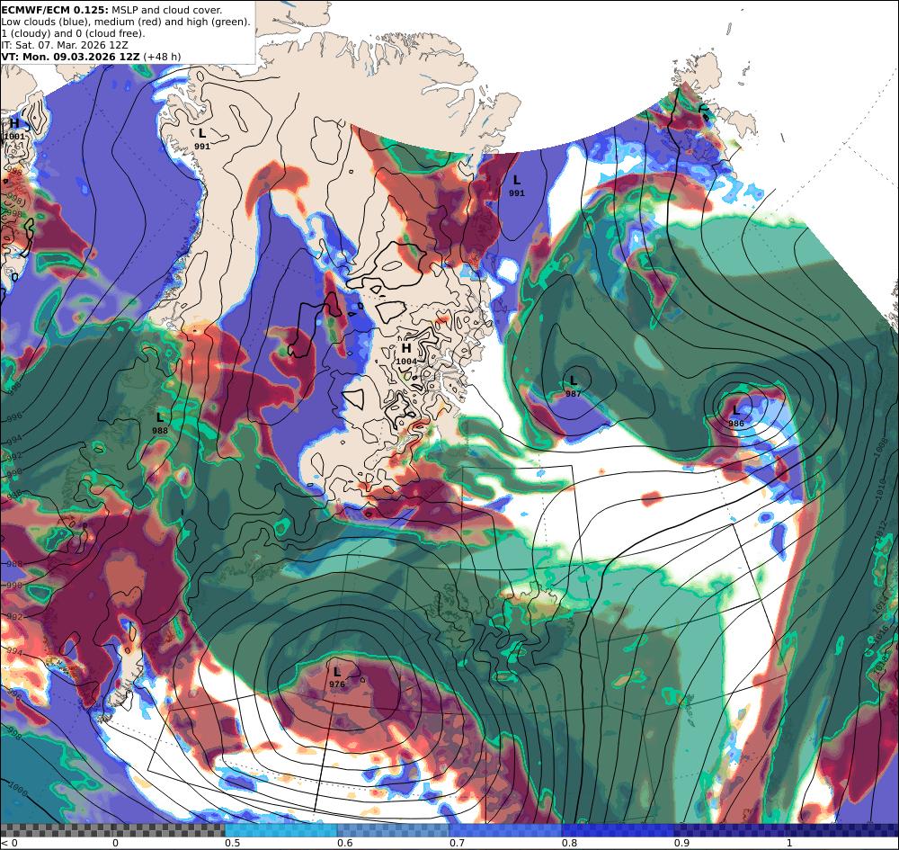Click the 'L 976' low pressure center
This screenshot has width=899, height=850.
(x=337, y=676)
